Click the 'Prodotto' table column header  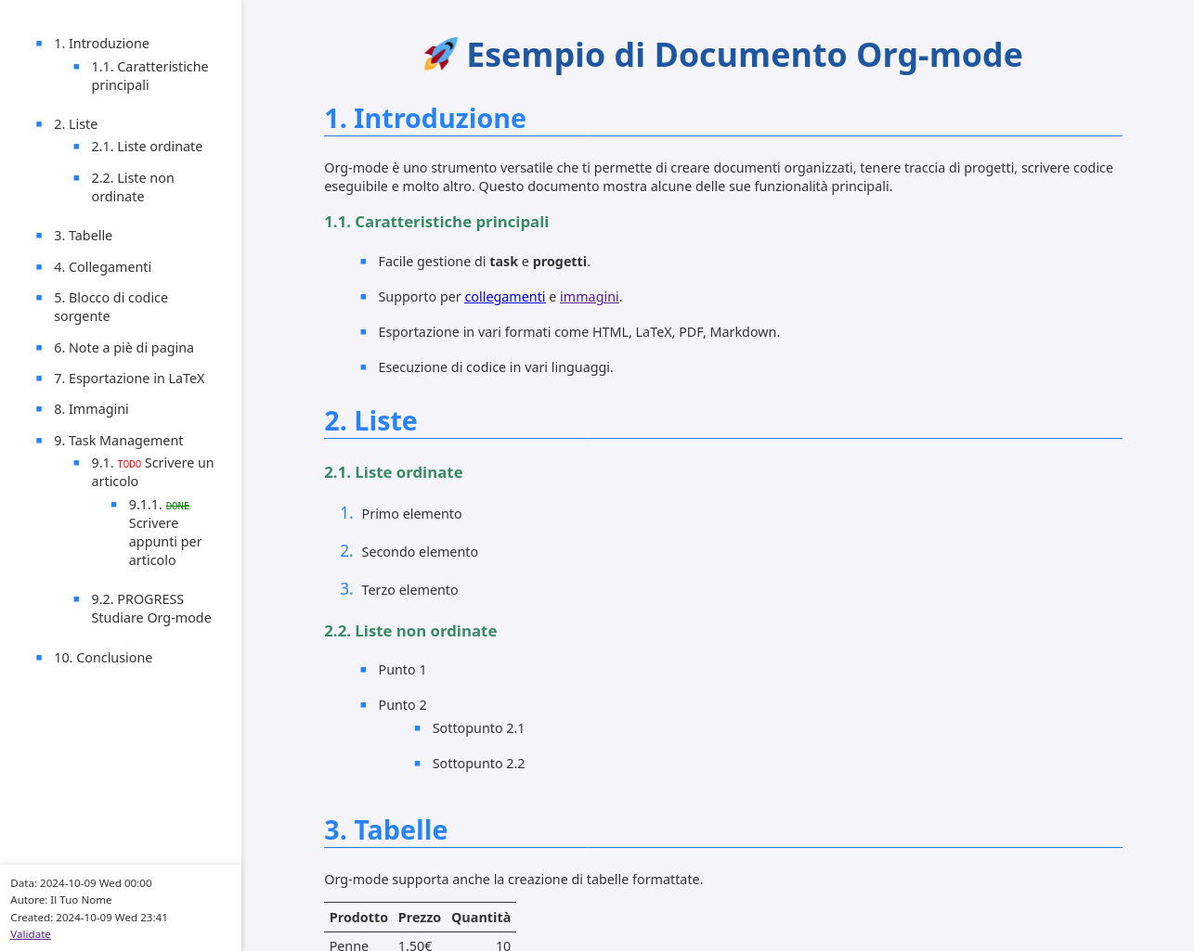tap(358, 918)
